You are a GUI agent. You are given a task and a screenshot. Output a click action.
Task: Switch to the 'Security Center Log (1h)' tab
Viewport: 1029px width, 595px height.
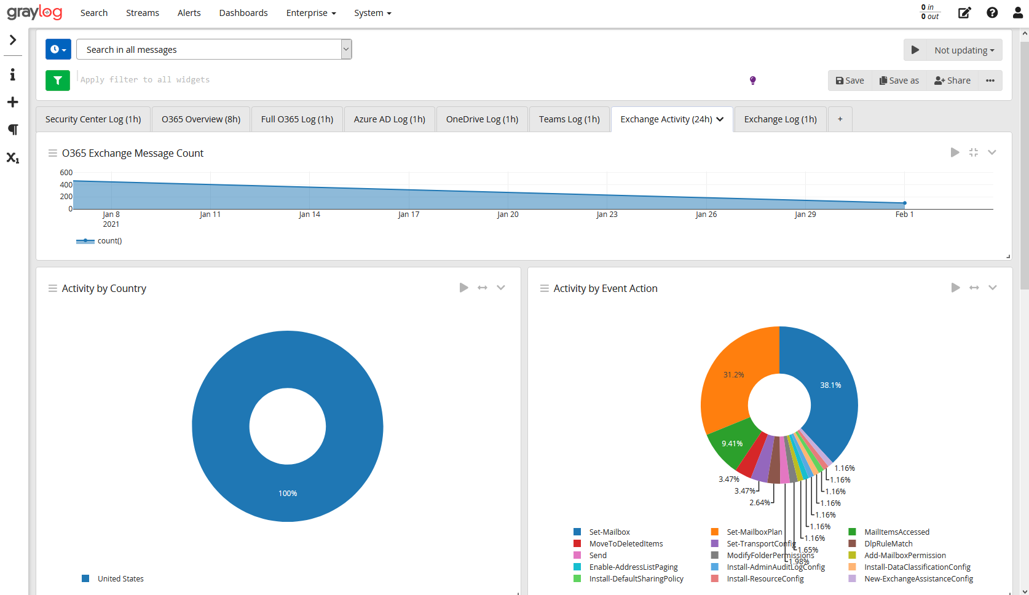pos(93,119)
